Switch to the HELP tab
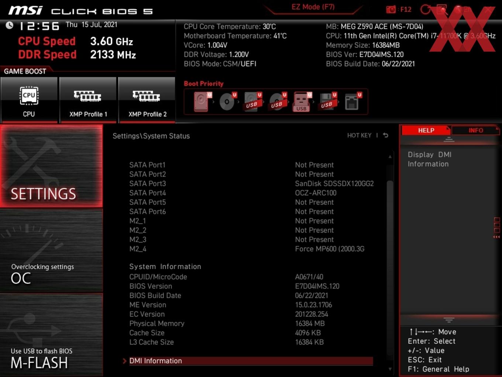 [x=426, y=130]
